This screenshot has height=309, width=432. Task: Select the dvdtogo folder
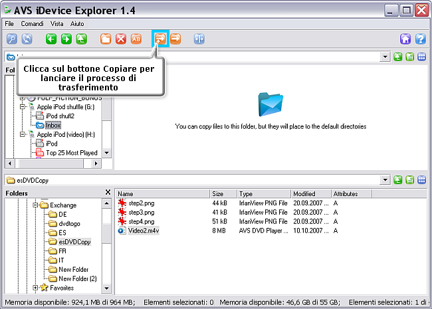point(69,223)
